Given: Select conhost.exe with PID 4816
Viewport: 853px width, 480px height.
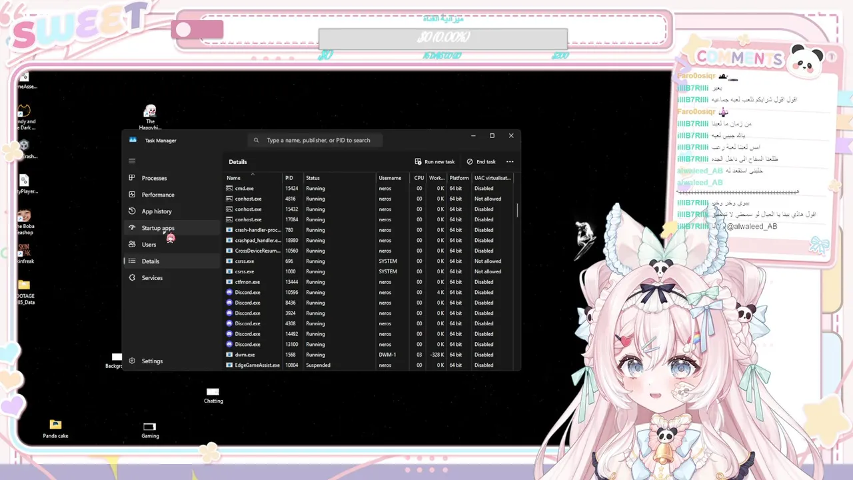Looking at the screenshot, I should [369, 199].
